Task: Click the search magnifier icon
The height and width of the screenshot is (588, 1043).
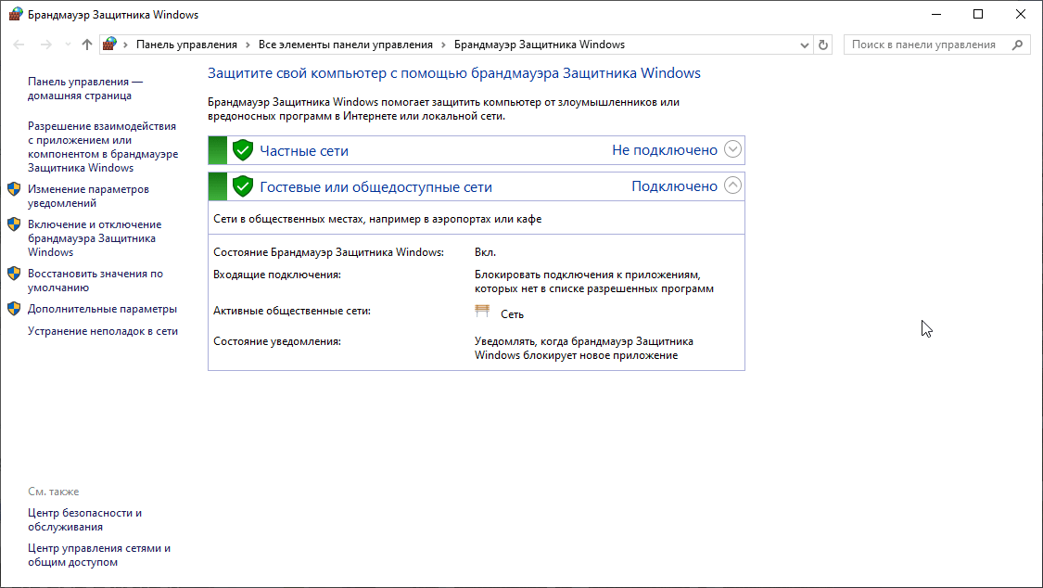Action: [x=1019, y=44]
